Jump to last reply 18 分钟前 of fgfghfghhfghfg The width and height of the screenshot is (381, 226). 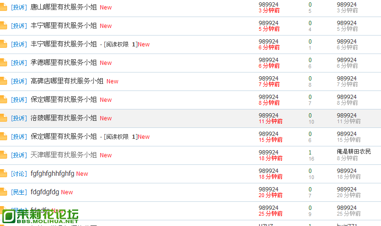[349, 177]
